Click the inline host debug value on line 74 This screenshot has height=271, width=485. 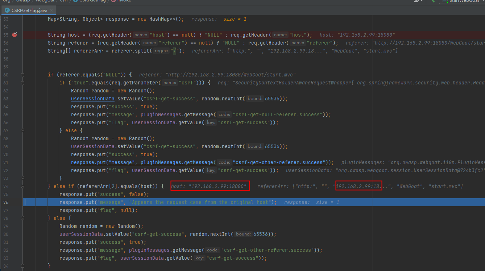[209, 186]
